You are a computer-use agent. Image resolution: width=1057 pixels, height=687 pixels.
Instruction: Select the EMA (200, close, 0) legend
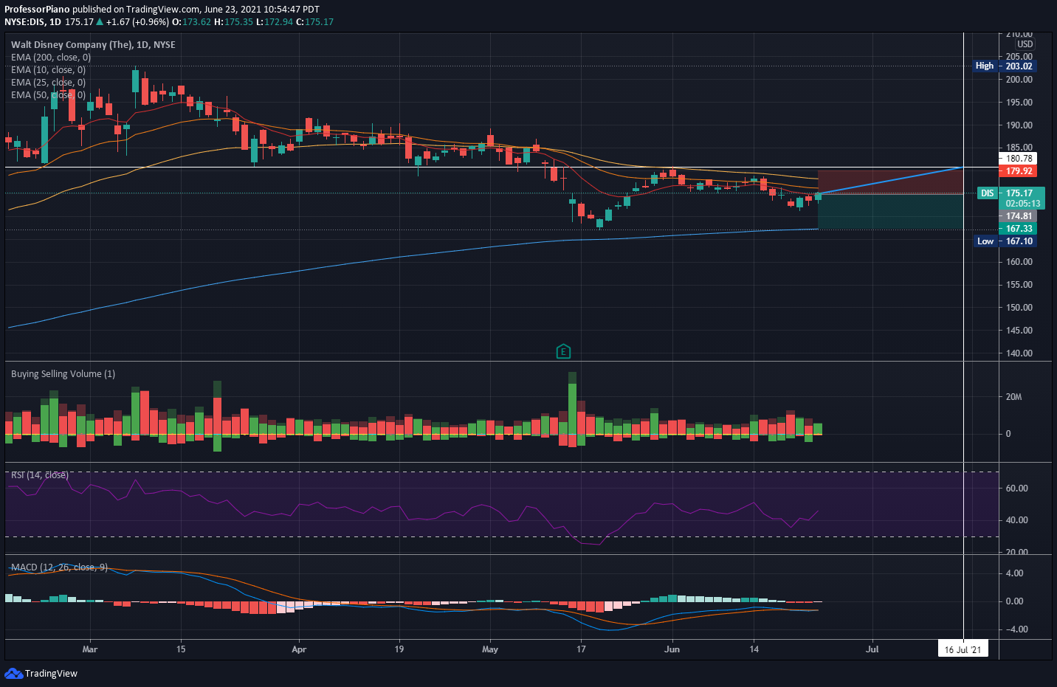[51, 57]
